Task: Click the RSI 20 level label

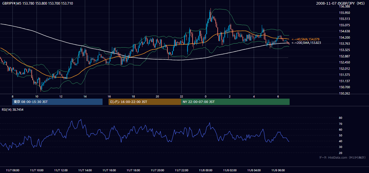Action: coord(340,153)
